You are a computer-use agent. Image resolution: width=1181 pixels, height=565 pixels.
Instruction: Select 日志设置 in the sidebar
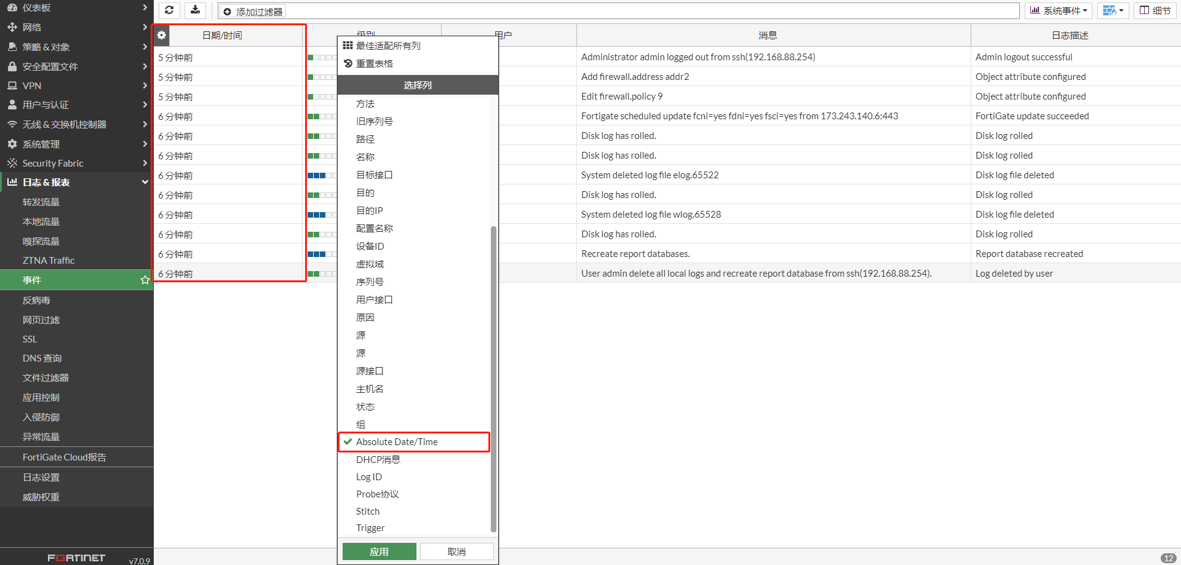(x=41, y=478)
